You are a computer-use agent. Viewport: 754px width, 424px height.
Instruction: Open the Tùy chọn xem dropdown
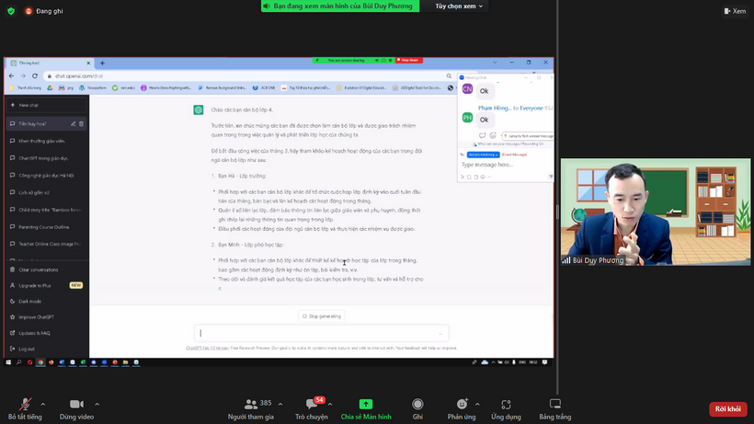[458, 6]
